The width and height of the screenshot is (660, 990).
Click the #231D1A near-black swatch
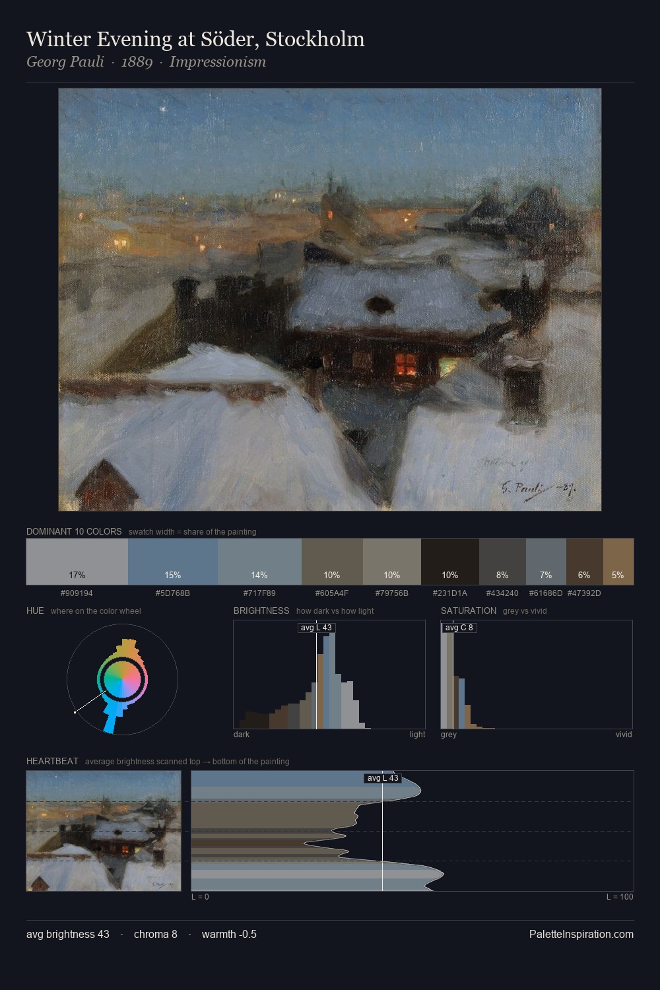tap(450, 562)
